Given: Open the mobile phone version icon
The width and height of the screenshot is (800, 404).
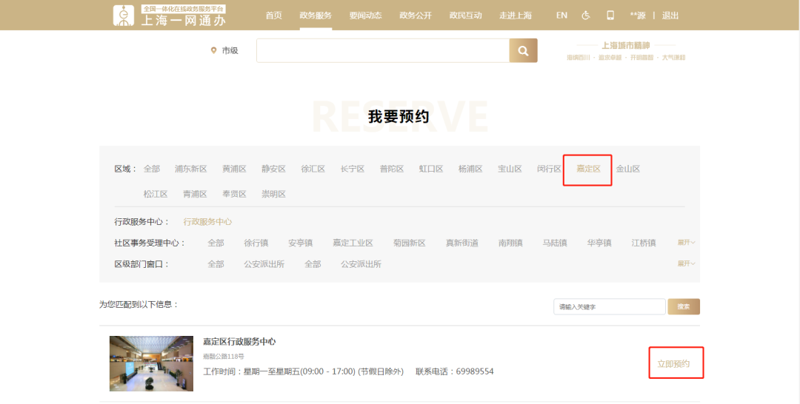Looking at the screenshot, I should coord(610,16).
